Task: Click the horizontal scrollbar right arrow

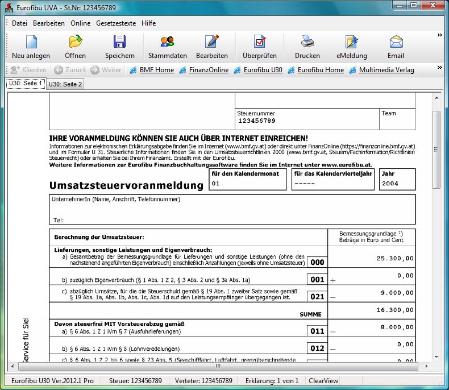Action: pos(426,366)
